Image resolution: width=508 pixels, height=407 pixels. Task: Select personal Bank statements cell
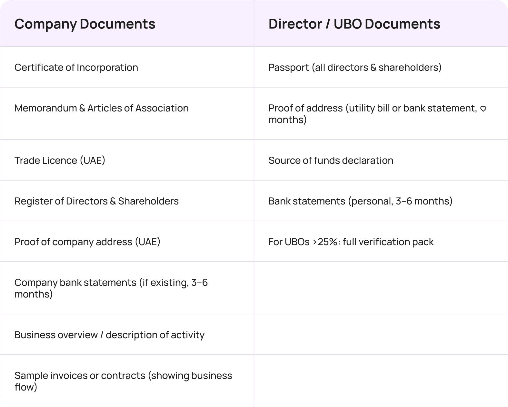360,201
